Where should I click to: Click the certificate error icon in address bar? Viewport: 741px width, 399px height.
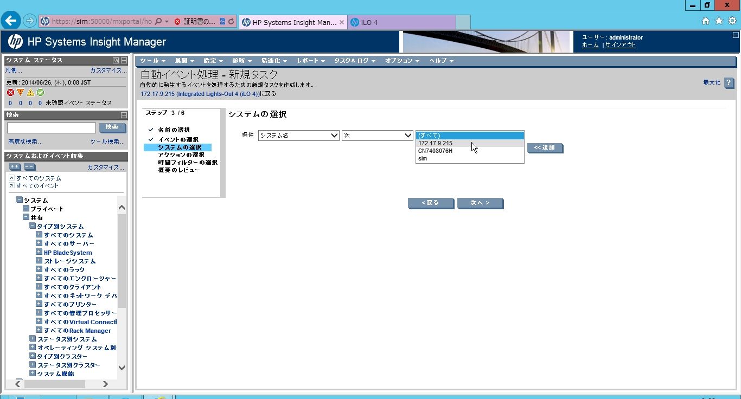click(x=177, y=22)
